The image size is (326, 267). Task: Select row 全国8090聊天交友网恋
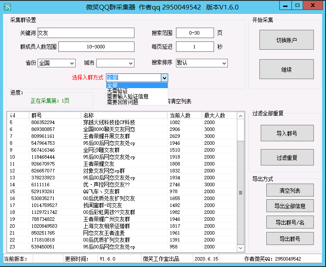122,129
